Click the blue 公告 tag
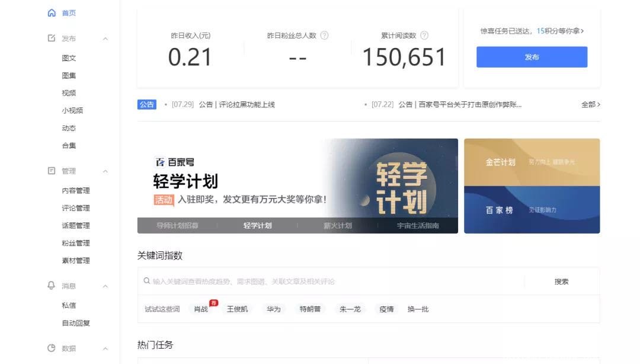Viewport: 640px width, 364px height. point(147,104)
